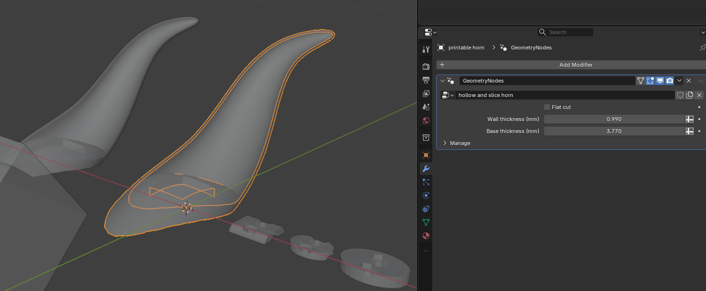Image resolution: width=706 pixels, height=291 pixels.
Task: Open the node group browse dropdown
Action: click(448, 95)
